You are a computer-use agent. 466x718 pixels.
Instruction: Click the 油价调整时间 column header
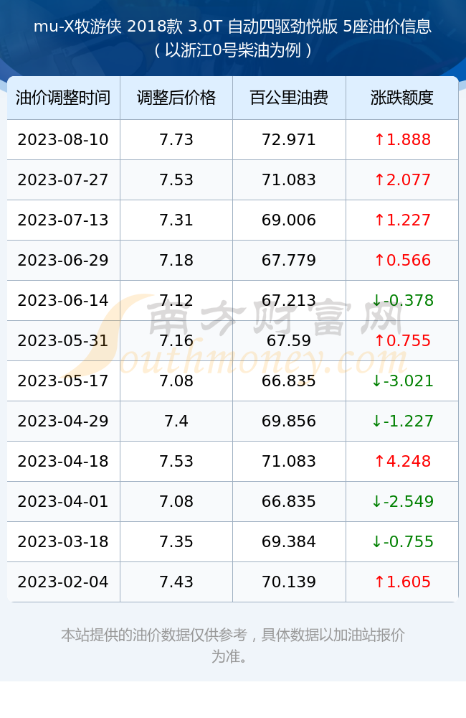[x=63, y=98]
